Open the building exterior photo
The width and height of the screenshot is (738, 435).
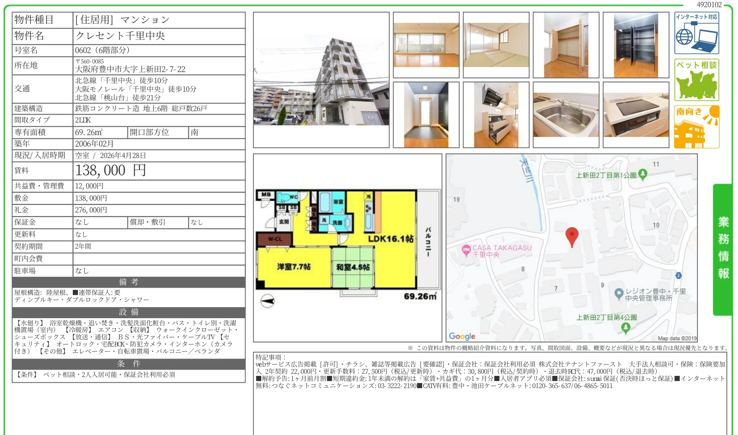tap(321, 80)
